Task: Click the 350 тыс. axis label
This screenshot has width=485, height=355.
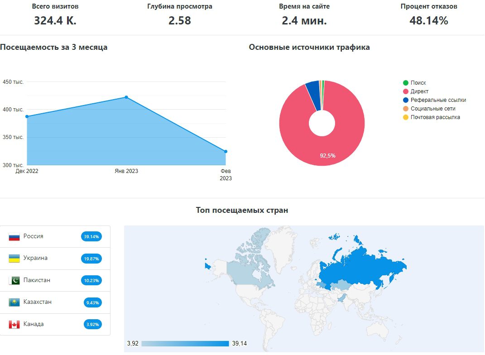Action: (13, 137)
